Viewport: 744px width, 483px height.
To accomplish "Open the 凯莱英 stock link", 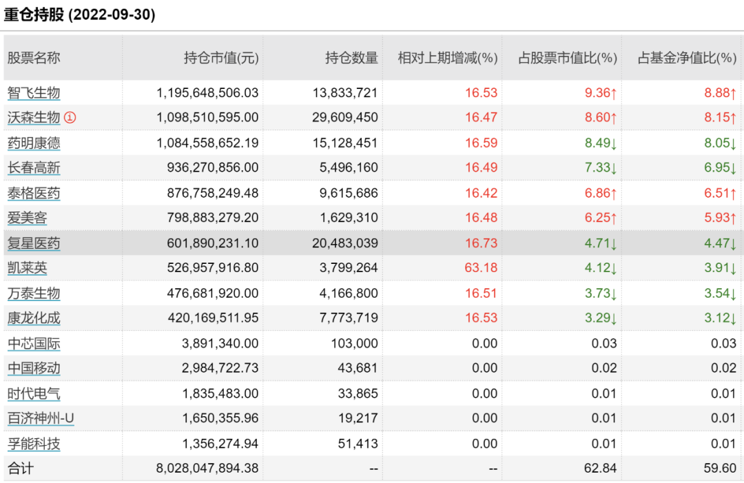I will [27, 267].
